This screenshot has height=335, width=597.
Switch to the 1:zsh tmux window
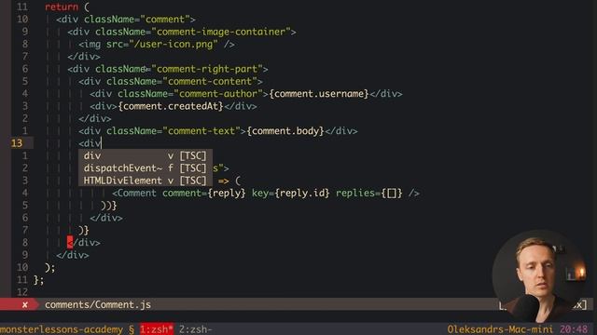pos(157,329)
